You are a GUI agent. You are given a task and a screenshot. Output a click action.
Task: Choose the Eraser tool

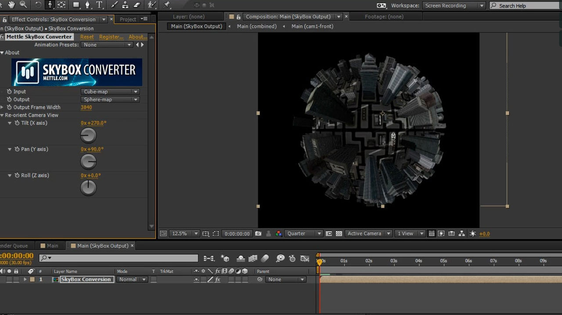(x=137, y=5)
